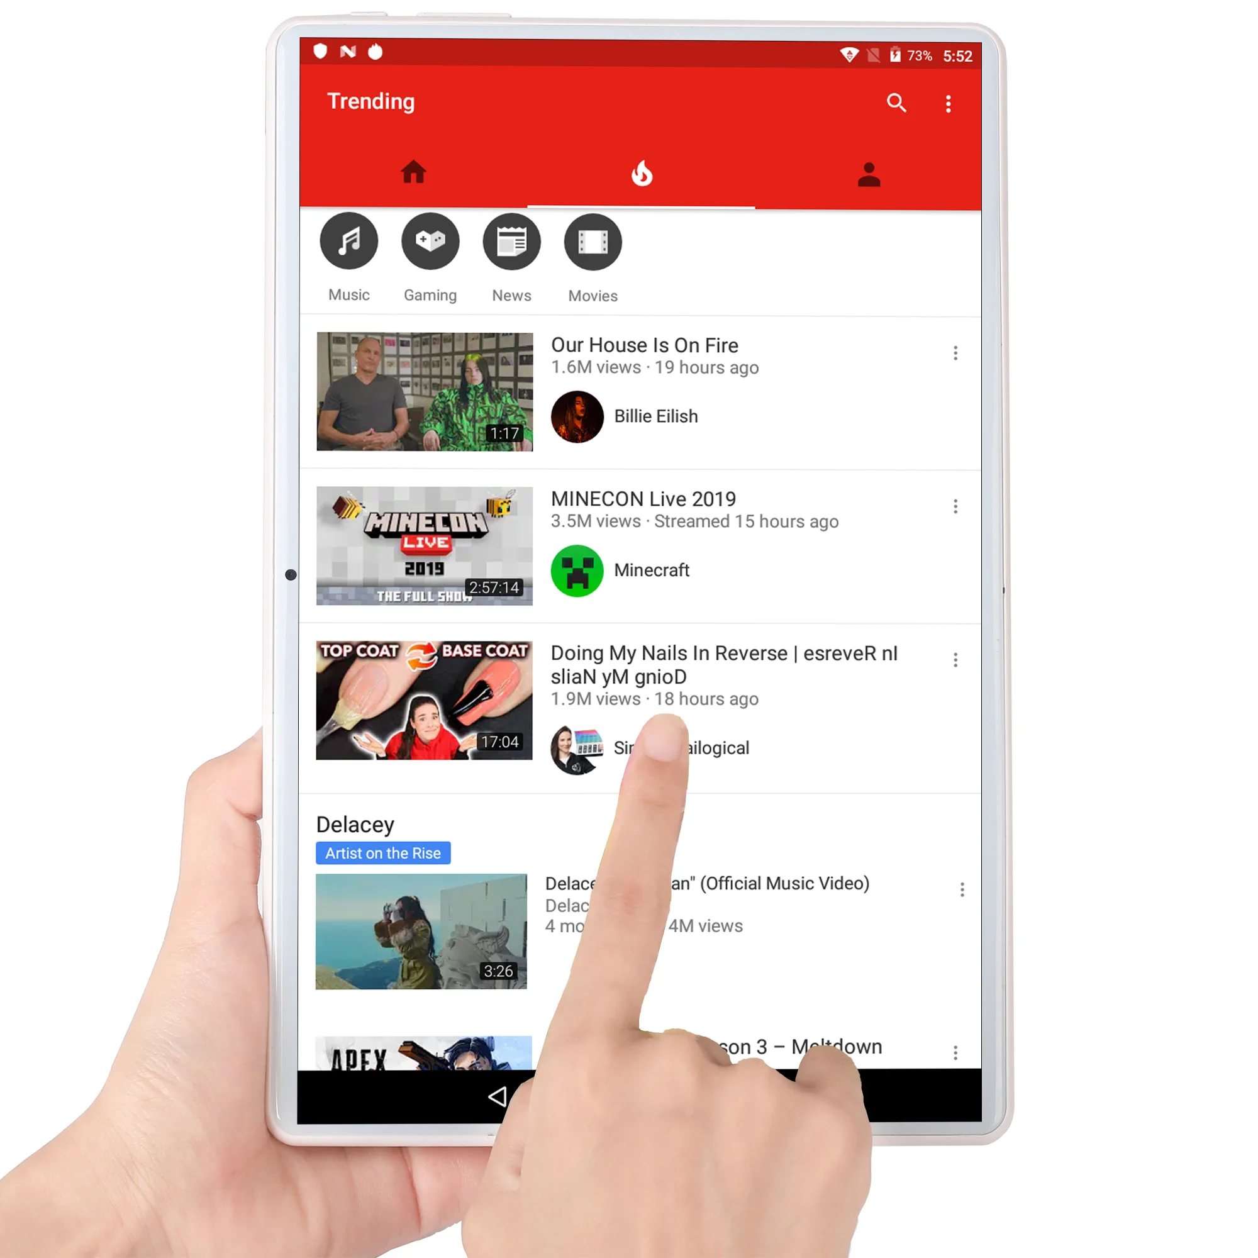Open overflow menu for Our House Is On Fire
1258x1258 pixels.
point(956,352)
